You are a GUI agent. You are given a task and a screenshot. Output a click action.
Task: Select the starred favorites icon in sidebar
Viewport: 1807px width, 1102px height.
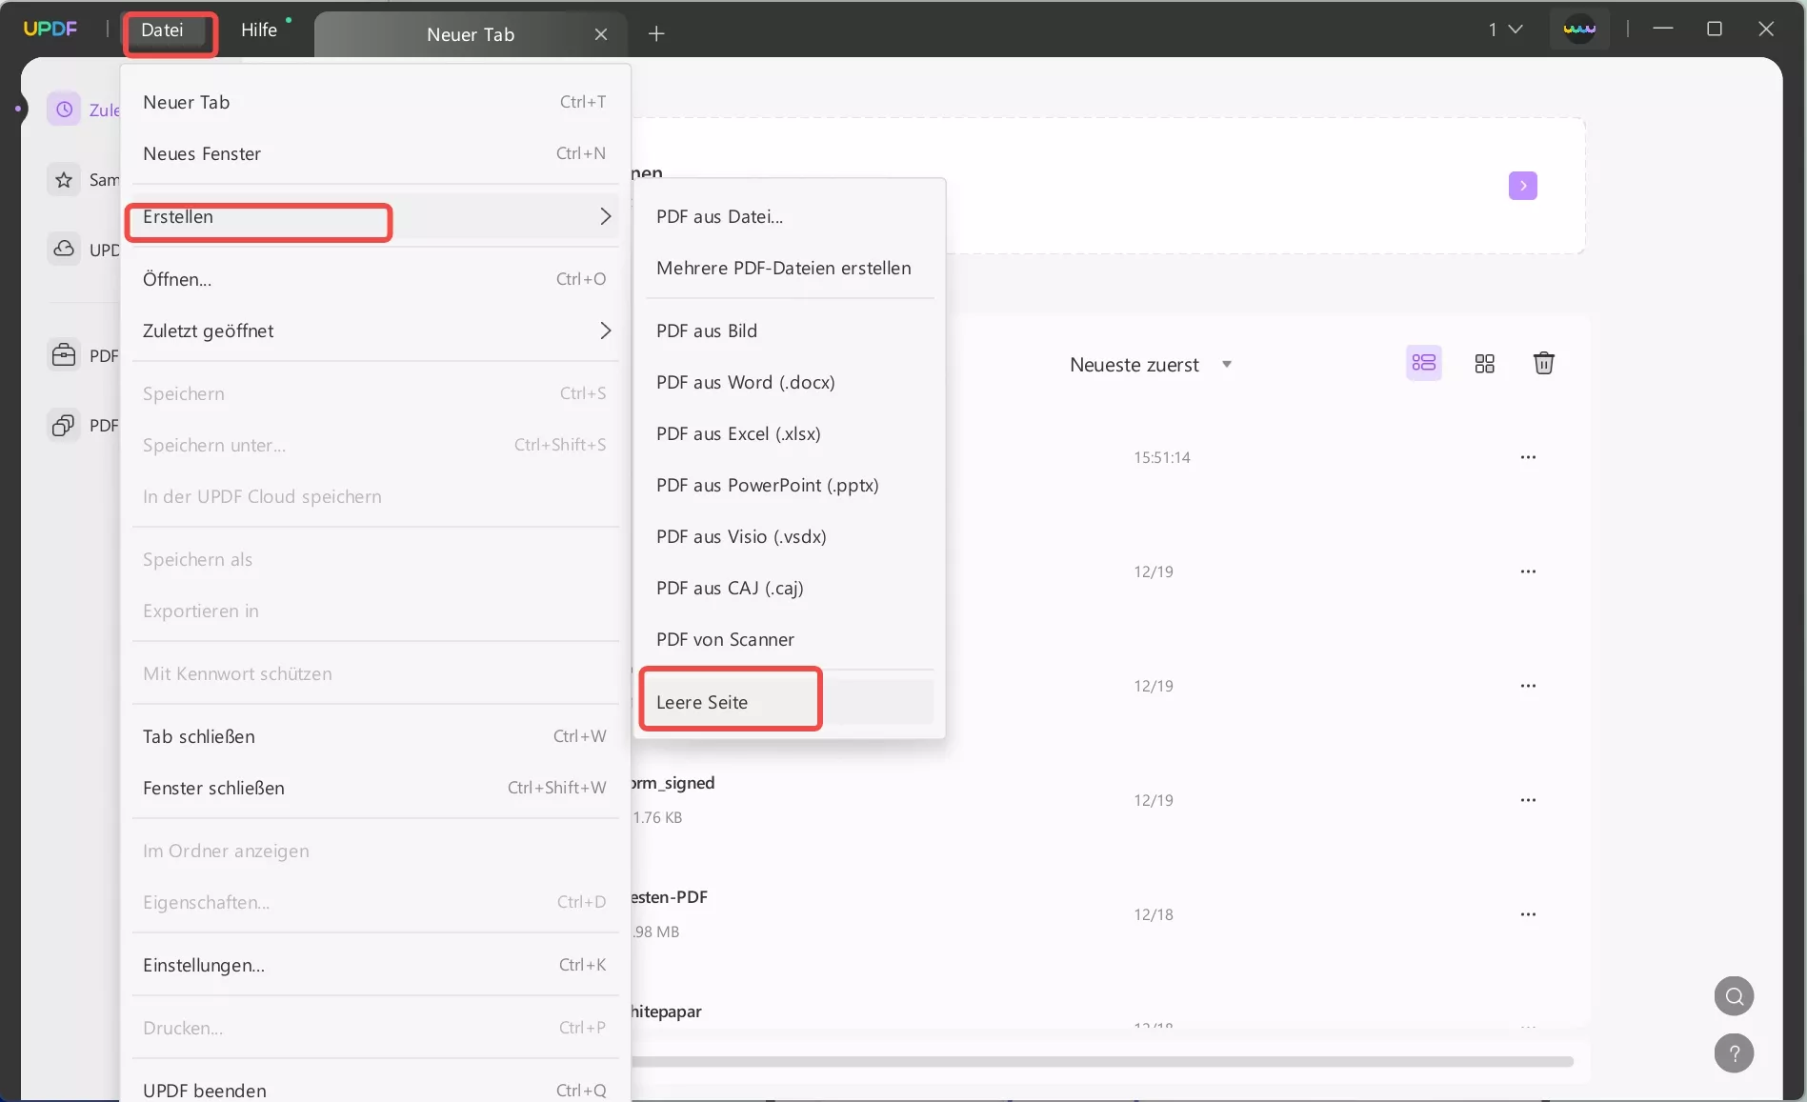coord(64,180)
